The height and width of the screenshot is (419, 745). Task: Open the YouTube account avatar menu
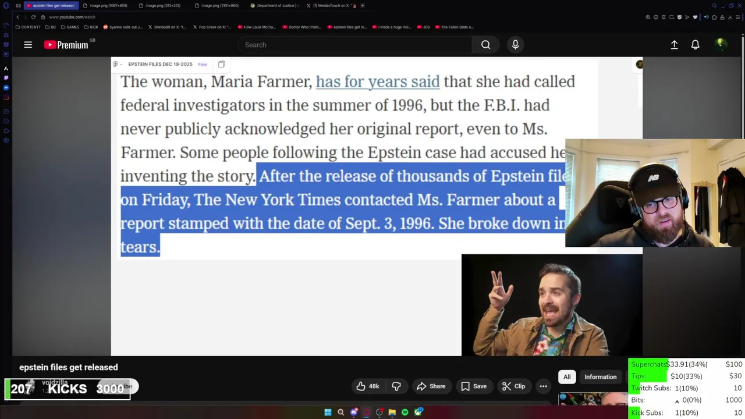click(x=720, y=44)
